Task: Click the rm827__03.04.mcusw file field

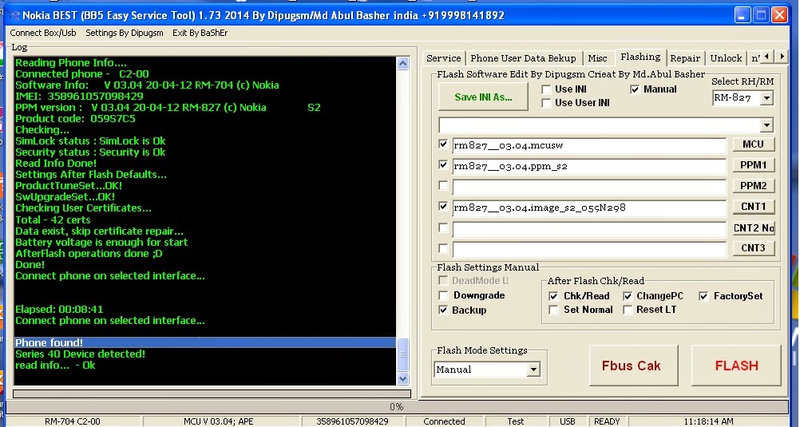Action: click(x=589, y=145)
